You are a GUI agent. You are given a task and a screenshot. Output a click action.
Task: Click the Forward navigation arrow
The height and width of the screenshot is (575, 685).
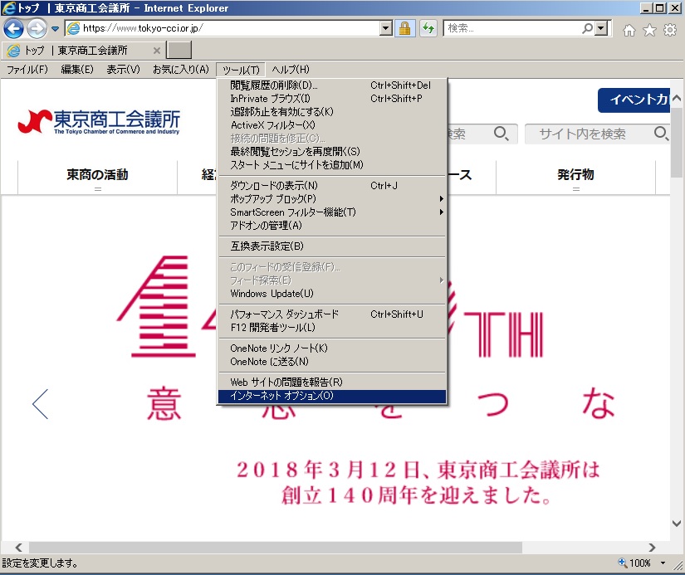37,28
